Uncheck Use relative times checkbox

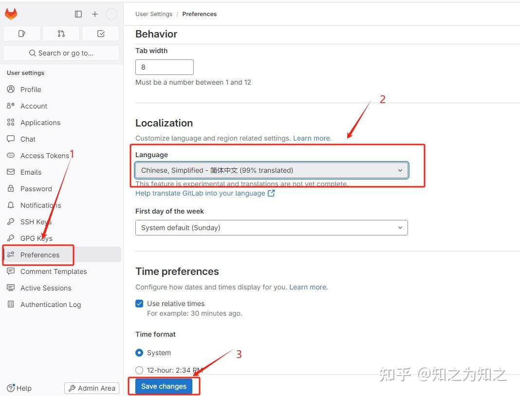coord(139,304)
